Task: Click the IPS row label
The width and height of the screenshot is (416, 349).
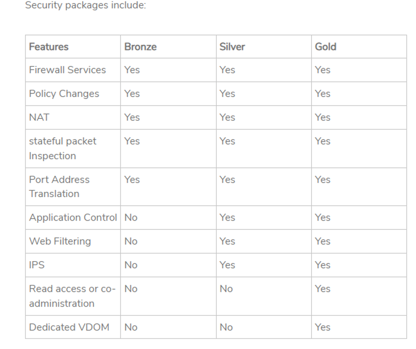Action: (37, 265)
